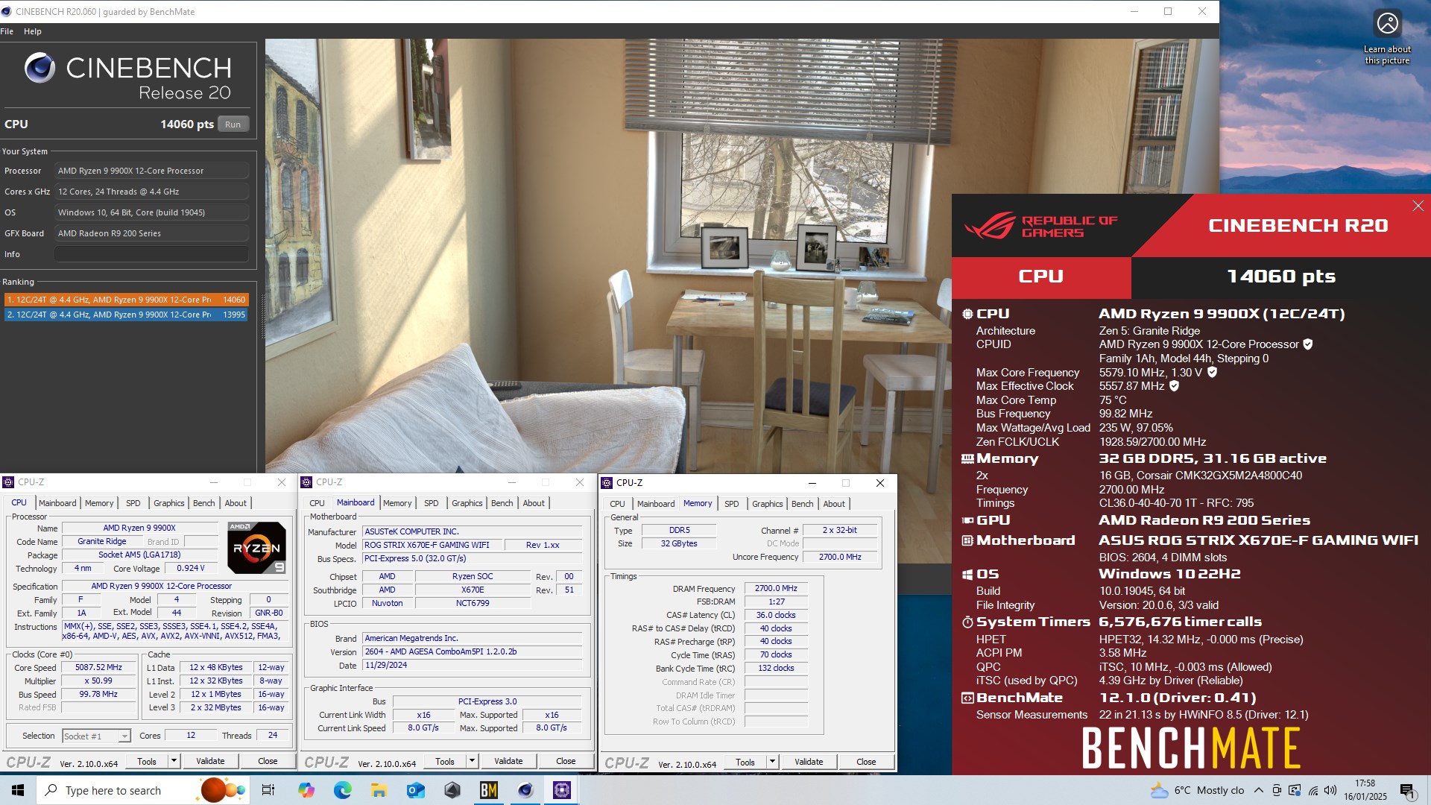Open the volume speaker tray icon
This screenshot has height=805, width=1431.
click(x=1330, y=790)
